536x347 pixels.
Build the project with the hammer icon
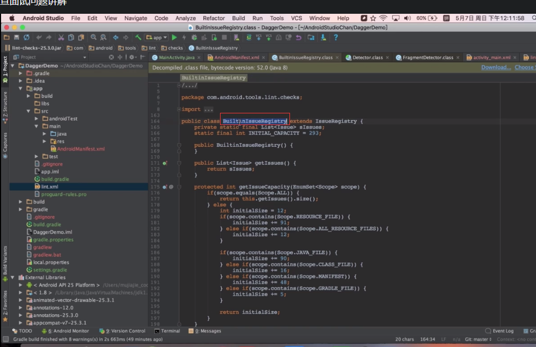click(138, 38)
